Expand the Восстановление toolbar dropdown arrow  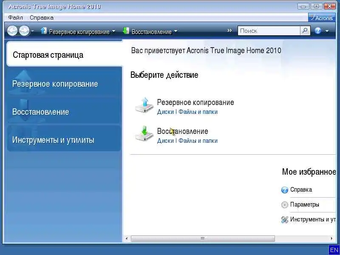[176, 31]
